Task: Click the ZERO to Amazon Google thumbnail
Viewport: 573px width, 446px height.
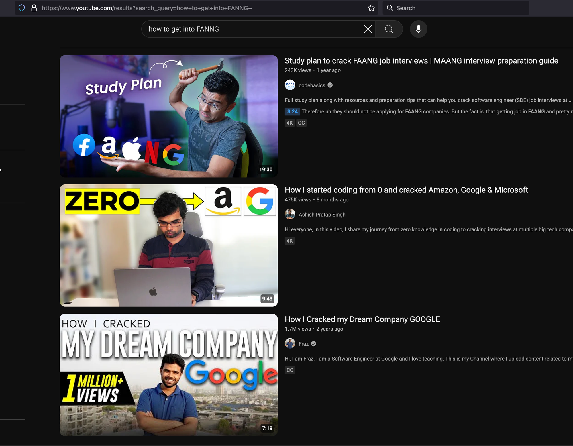Action: pos(168,245)
